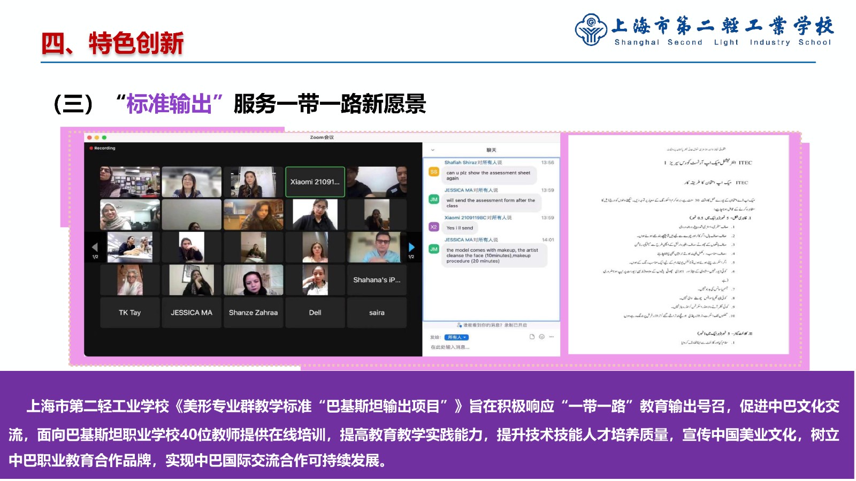Click the chat message input field

(481, 347)
